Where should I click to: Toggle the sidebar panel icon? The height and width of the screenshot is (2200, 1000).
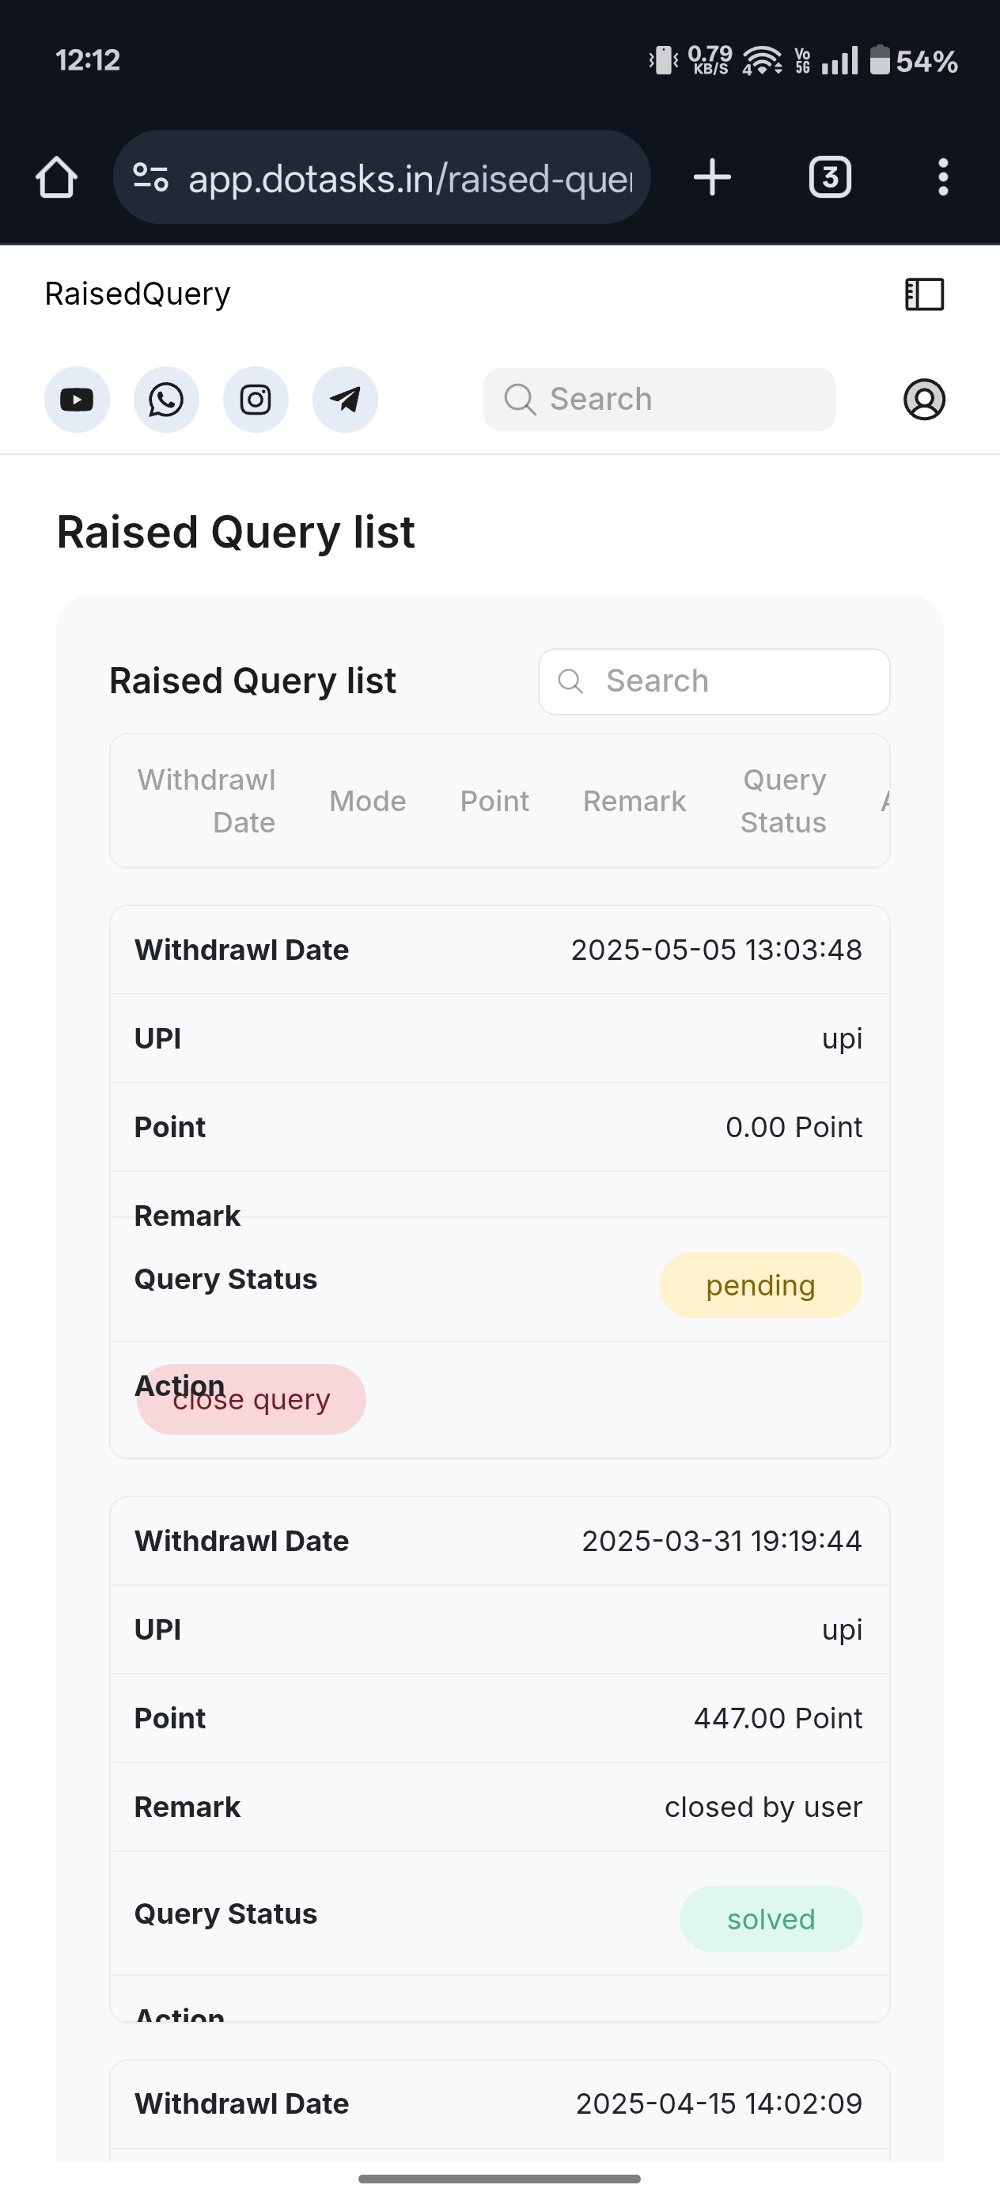point(924,294)
